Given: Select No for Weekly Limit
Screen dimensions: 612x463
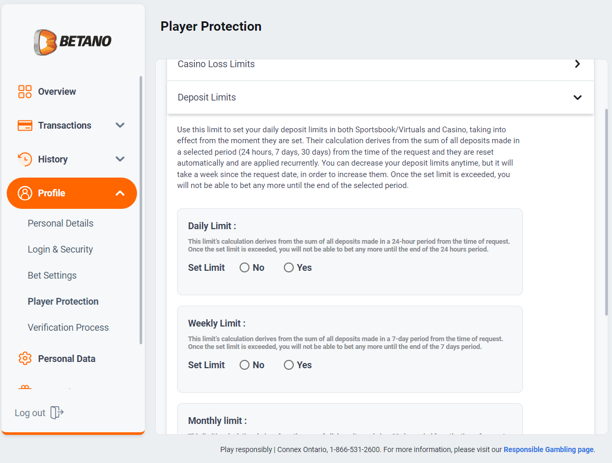Looking at the screenshot, I should 244,365.
